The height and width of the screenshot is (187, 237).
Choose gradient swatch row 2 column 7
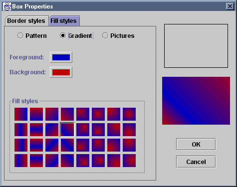click(114, 130)
